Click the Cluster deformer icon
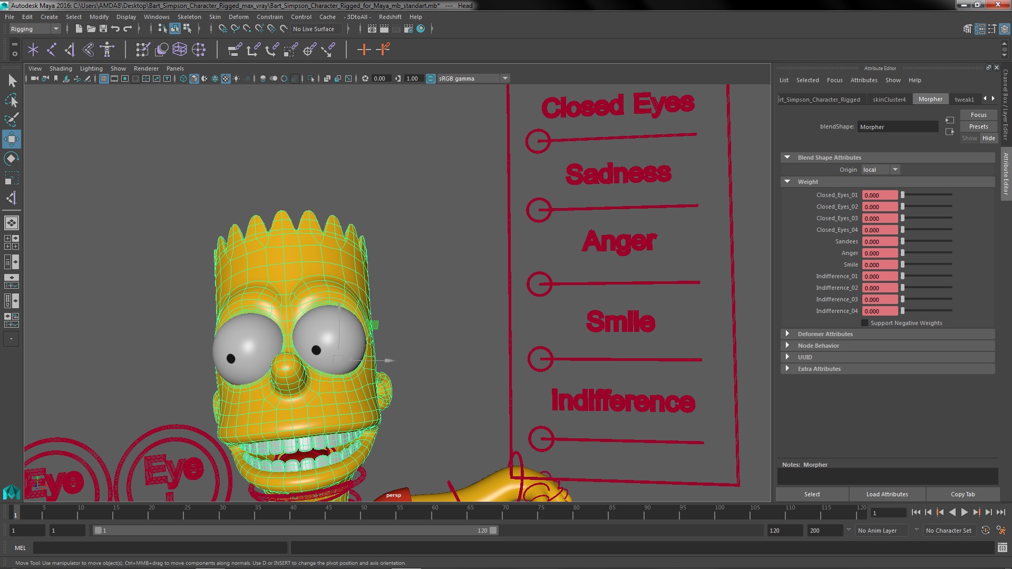The width and height of the screenshot is (1012, 569). click(x=199, y=50)
